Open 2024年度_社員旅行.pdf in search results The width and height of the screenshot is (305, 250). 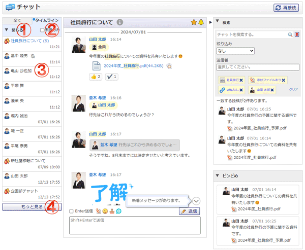click(x=255, y=157)
